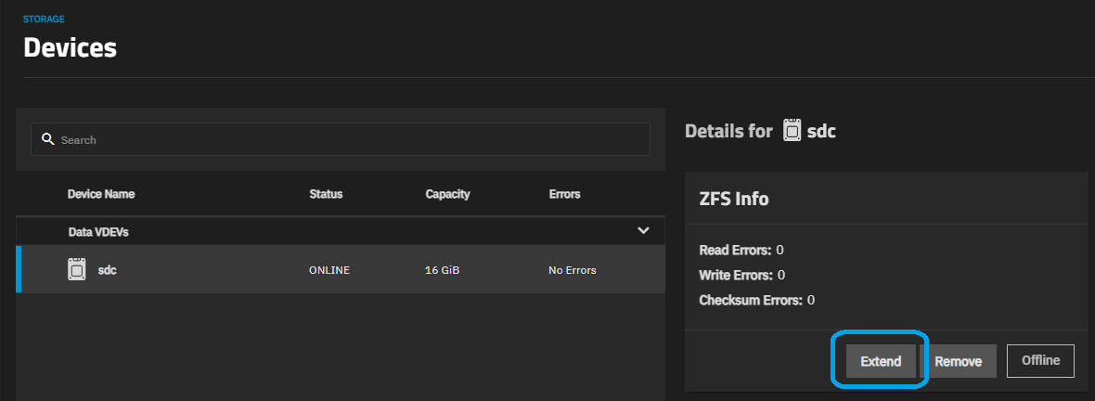Click the disk icon in Details header
Image resolution: width=1095 pixels, height=401 pixels.
pyautogui.click(x=792, y=131)
